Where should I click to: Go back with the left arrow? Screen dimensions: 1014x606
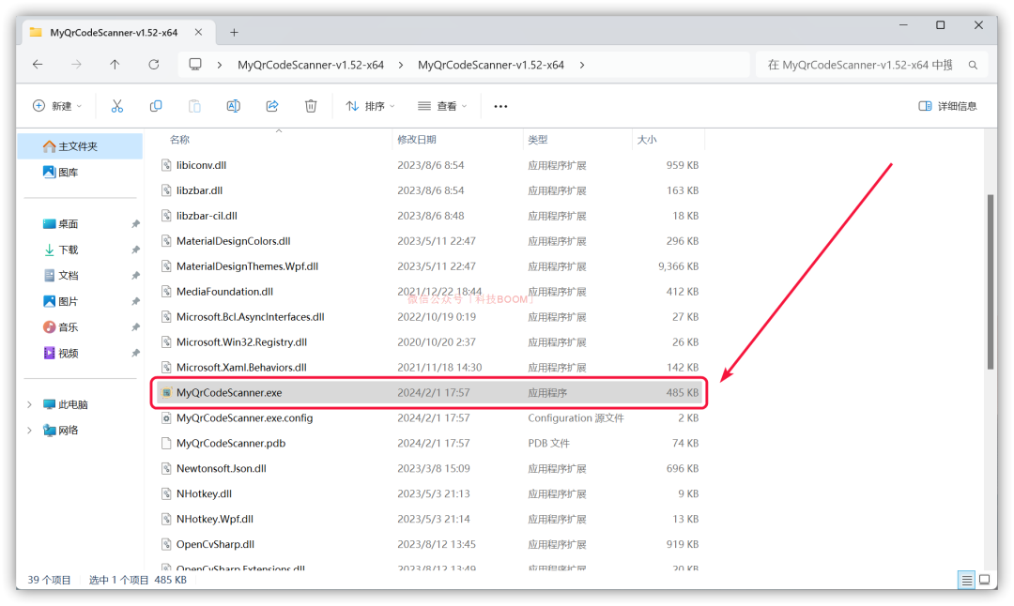pyautogui.click(x=38, y=65)
